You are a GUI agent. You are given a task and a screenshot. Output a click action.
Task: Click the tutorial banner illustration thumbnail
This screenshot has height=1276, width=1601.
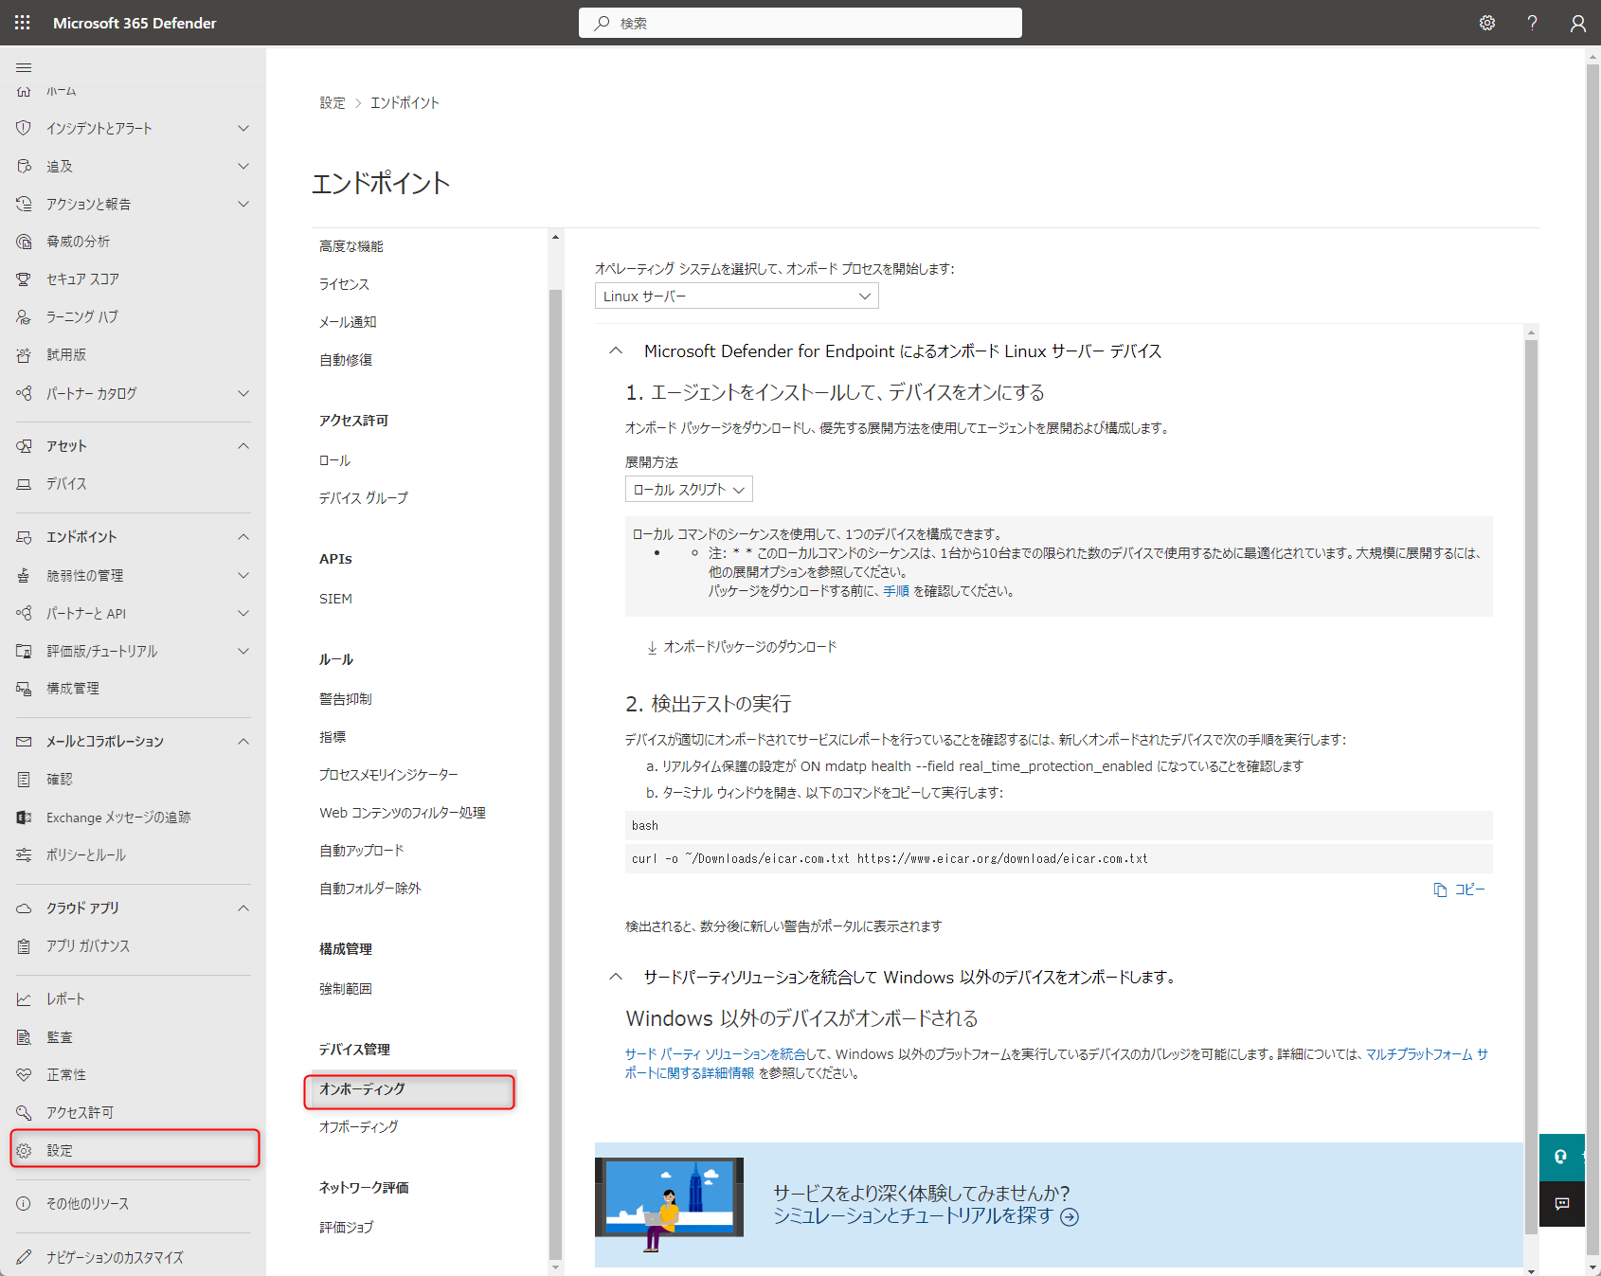[670, 1204]
